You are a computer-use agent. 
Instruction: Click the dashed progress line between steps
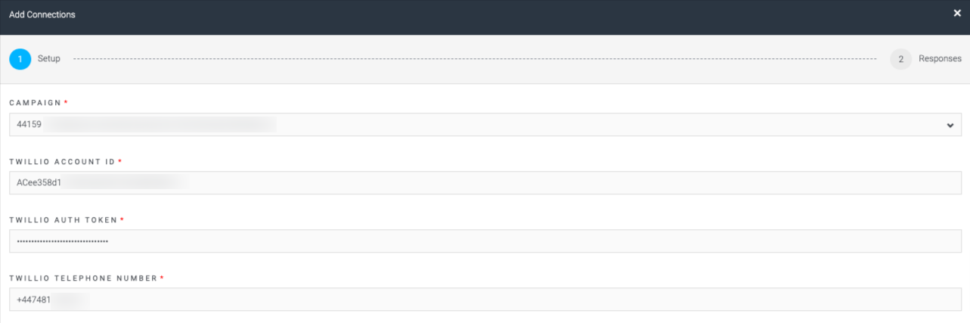click(x=475, y=59)
